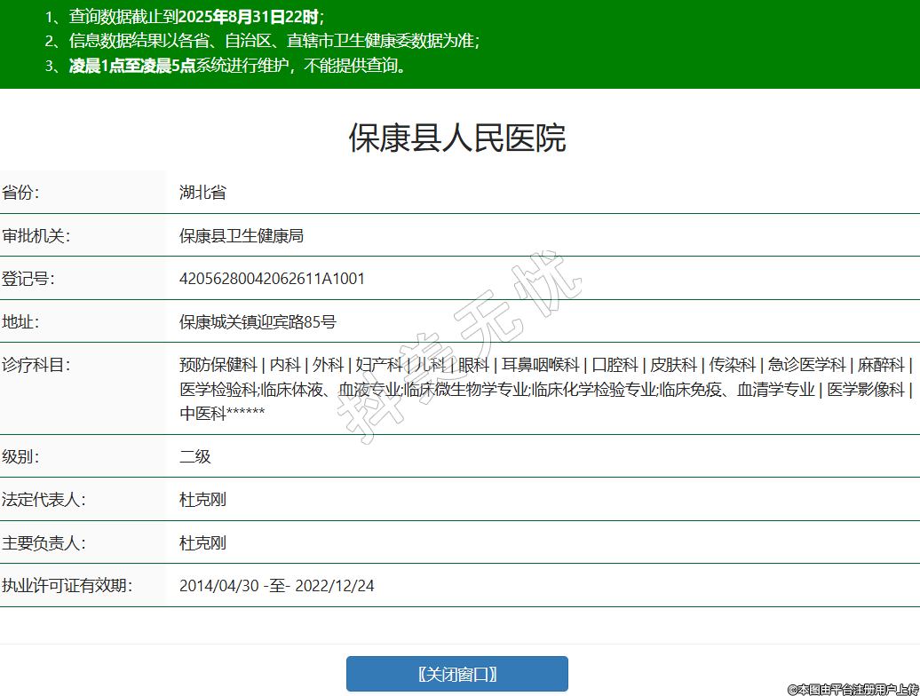This screenshot has height=696, width=920.
Task: Click the 关闭窗口 button
Action: [x=456, y=674]
